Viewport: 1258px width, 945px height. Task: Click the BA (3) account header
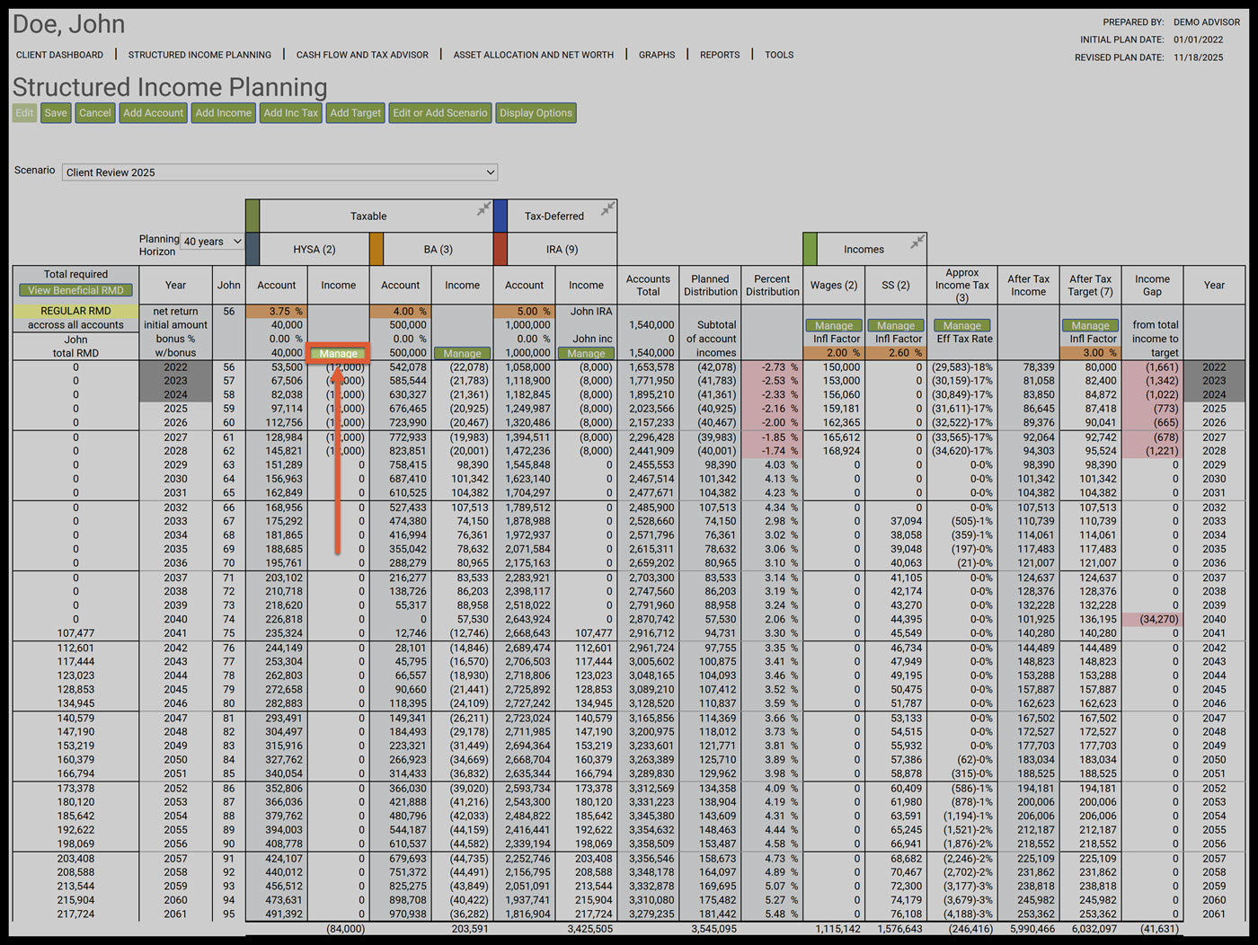tap(439, 249)
